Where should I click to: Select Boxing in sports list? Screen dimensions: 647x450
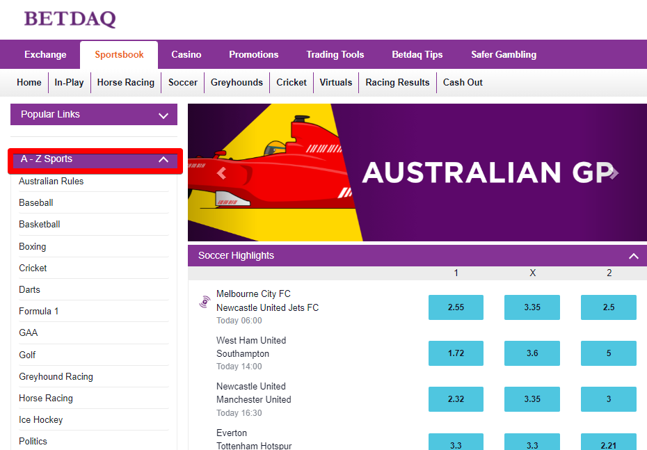(94, 247)
